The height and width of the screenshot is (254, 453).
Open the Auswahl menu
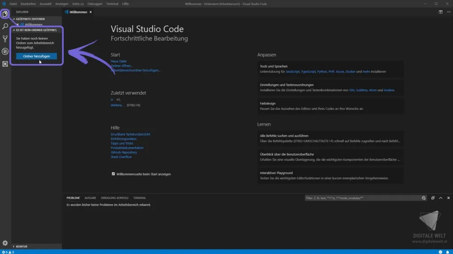pos(46,4)
